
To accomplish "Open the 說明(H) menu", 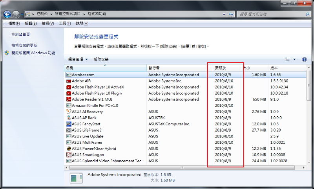I will (x=82, y=24).
